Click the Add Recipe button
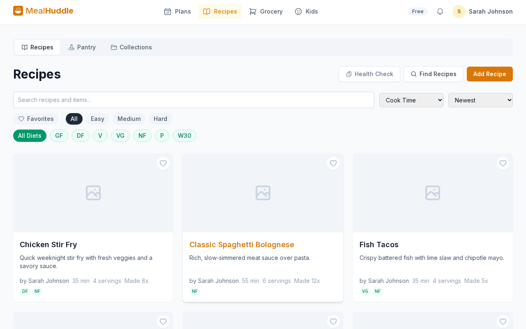526x329 pixels. point(489,74)
